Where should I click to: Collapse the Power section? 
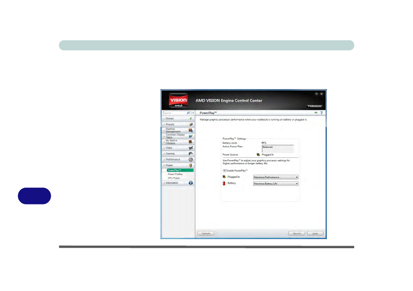tap(178, 165)
